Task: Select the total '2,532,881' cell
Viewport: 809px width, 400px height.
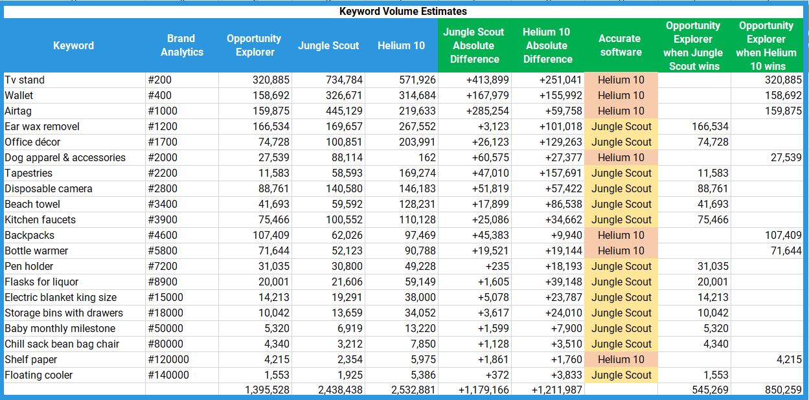Action: 402,390
